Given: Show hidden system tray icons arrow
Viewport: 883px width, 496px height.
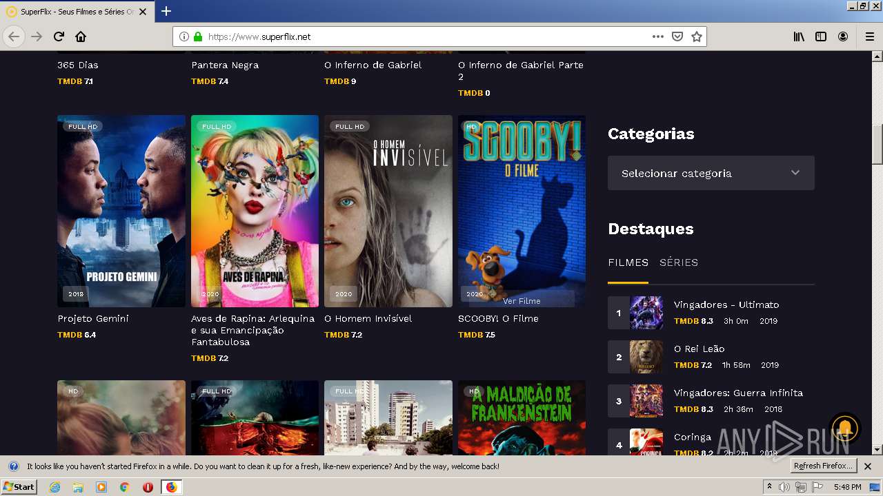Looking at the screenshot, I should click(770, 487).
